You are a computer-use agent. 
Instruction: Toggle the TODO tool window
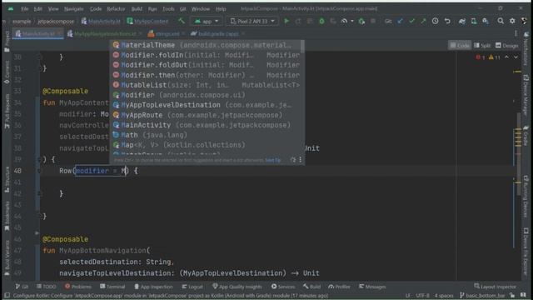47,287
